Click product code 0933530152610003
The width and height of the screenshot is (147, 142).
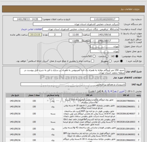coord(126,122)
